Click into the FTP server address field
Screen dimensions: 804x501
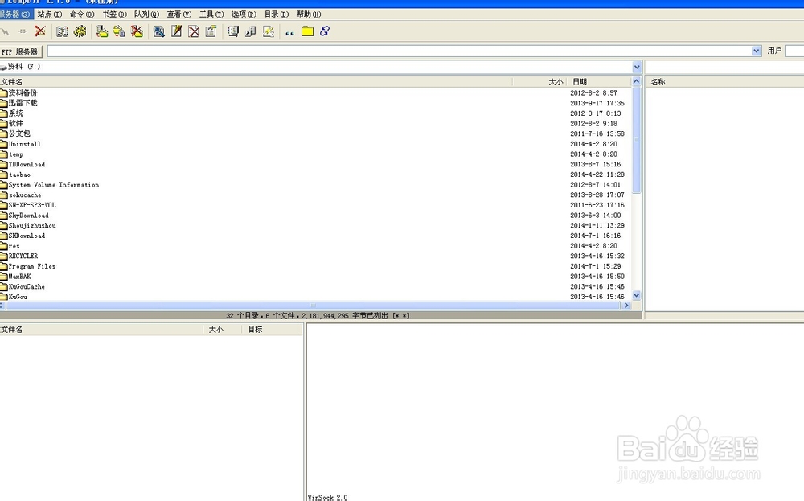pyautogui.click(x=400, y=51)
